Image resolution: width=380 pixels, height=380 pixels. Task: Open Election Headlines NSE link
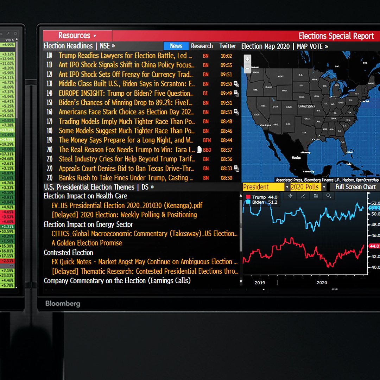tap(79, 46)
